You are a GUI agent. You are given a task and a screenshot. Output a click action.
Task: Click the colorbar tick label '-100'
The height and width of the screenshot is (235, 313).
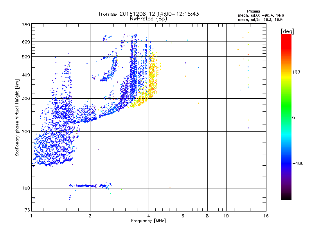[x=298, y=163]
